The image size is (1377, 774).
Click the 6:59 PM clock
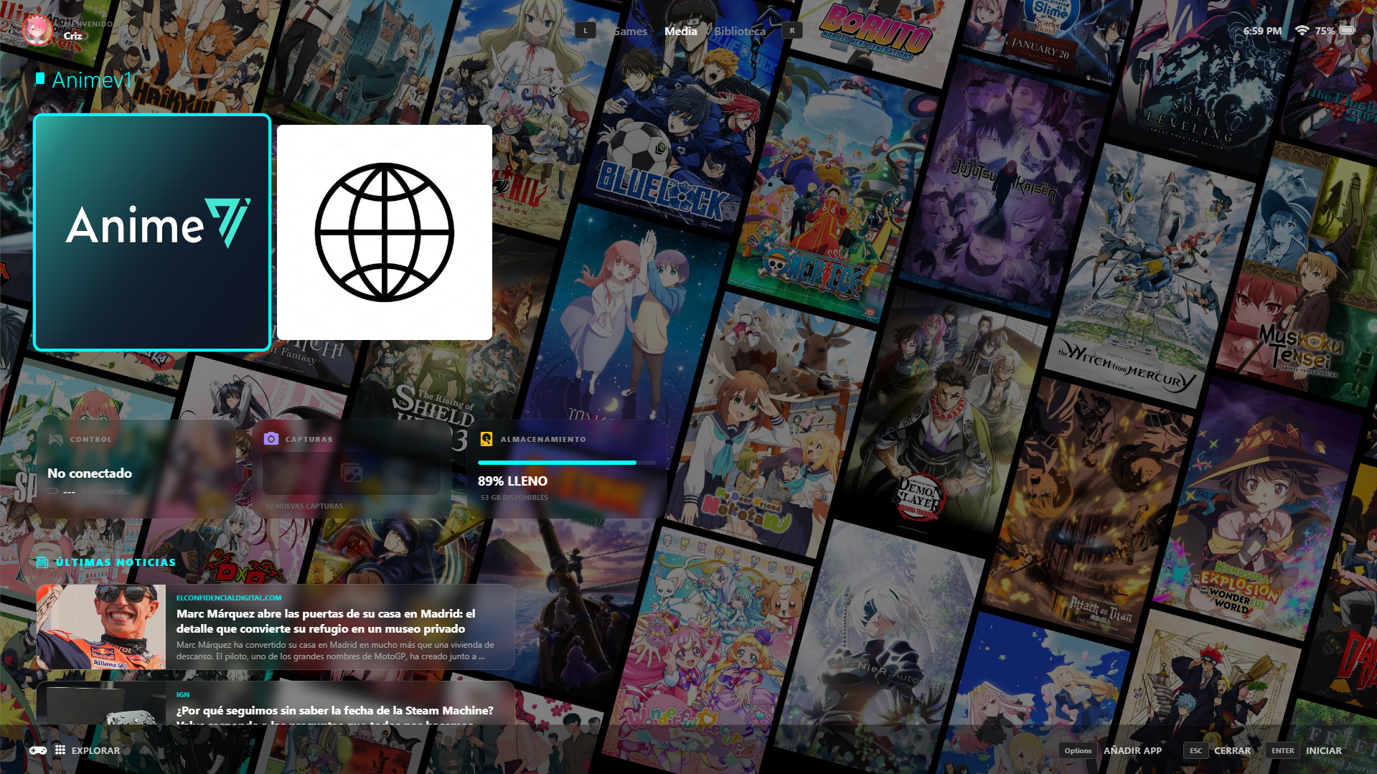click(x=1262, y=31)
